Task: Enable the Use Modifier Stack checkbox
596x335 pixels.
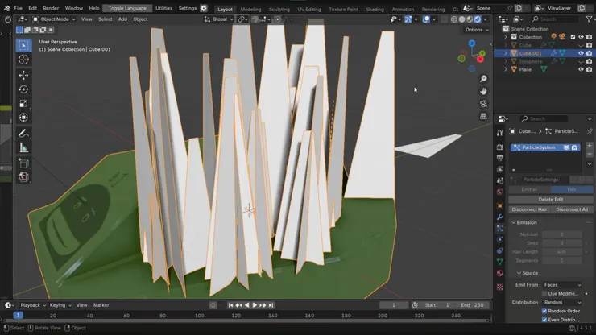Action: 544,294
